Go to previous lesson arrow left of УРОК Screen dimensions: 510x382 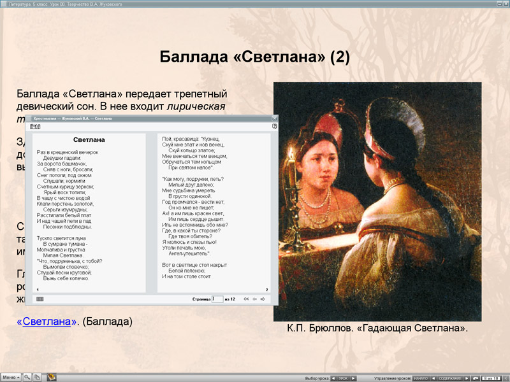click(333, 378)
